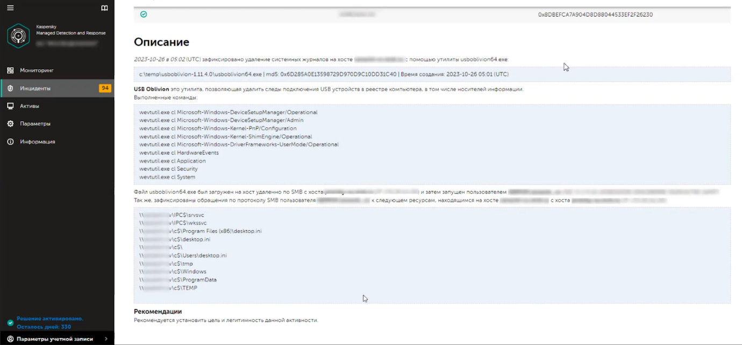Viewport: 742px width, 345px height.
Task: Click the c$\ProgramData path
Action: [178, 280]
